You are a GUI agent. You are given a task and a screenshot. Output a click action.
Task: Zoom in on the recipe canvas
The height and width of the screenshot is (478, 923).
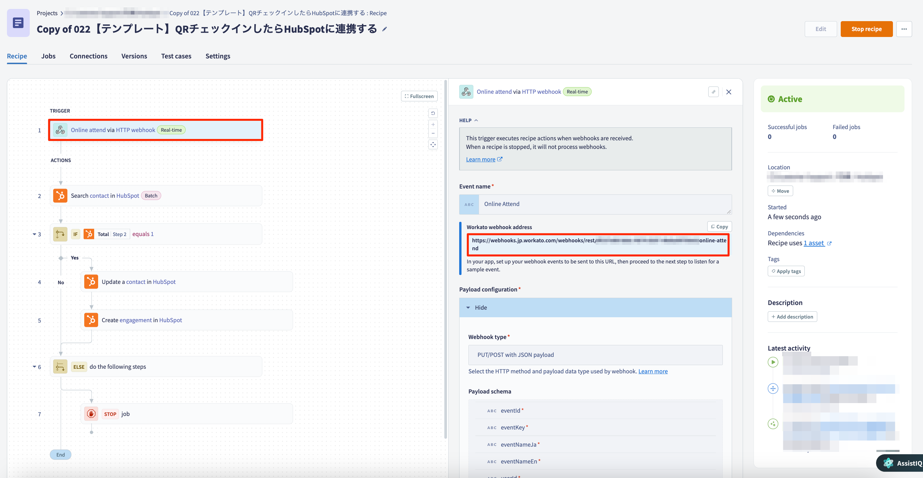coord(433,124)
